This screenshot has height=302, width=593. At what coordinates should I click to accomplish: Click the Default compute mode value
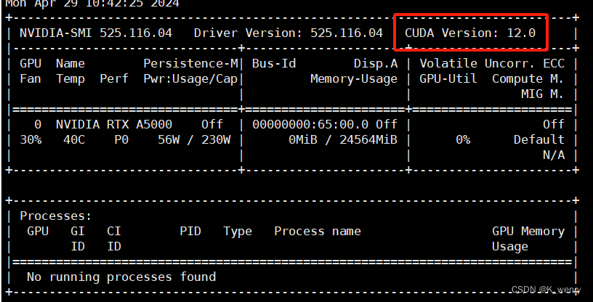538,139
